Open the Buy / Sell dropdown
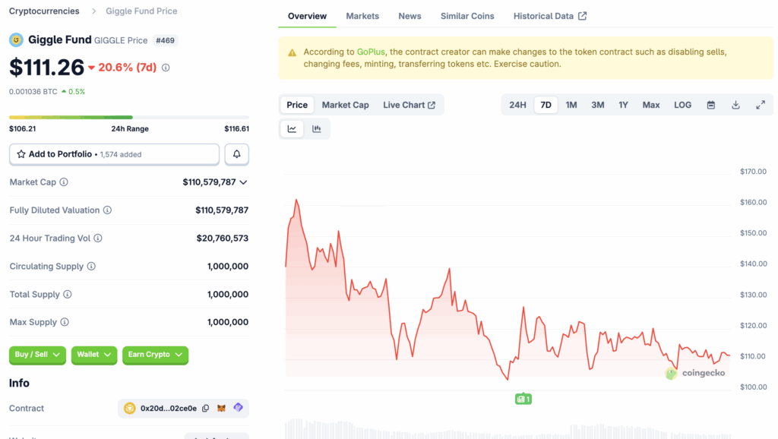The height and width of the screenshot is (439, 778). click(37, 355)
